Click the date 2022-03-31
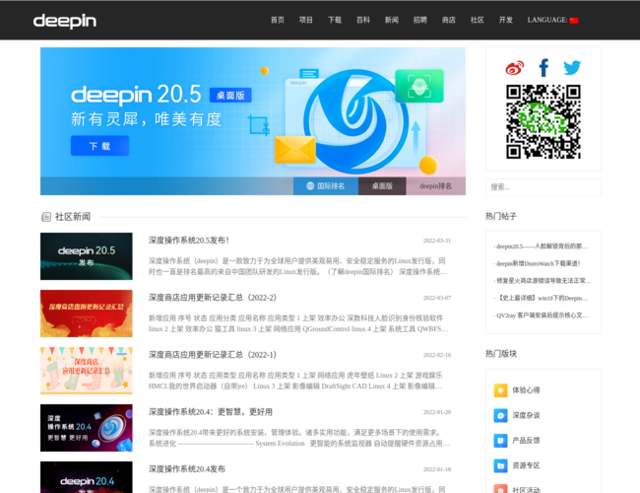The height and width of the screenshot is (493, 640). point(437,241)
